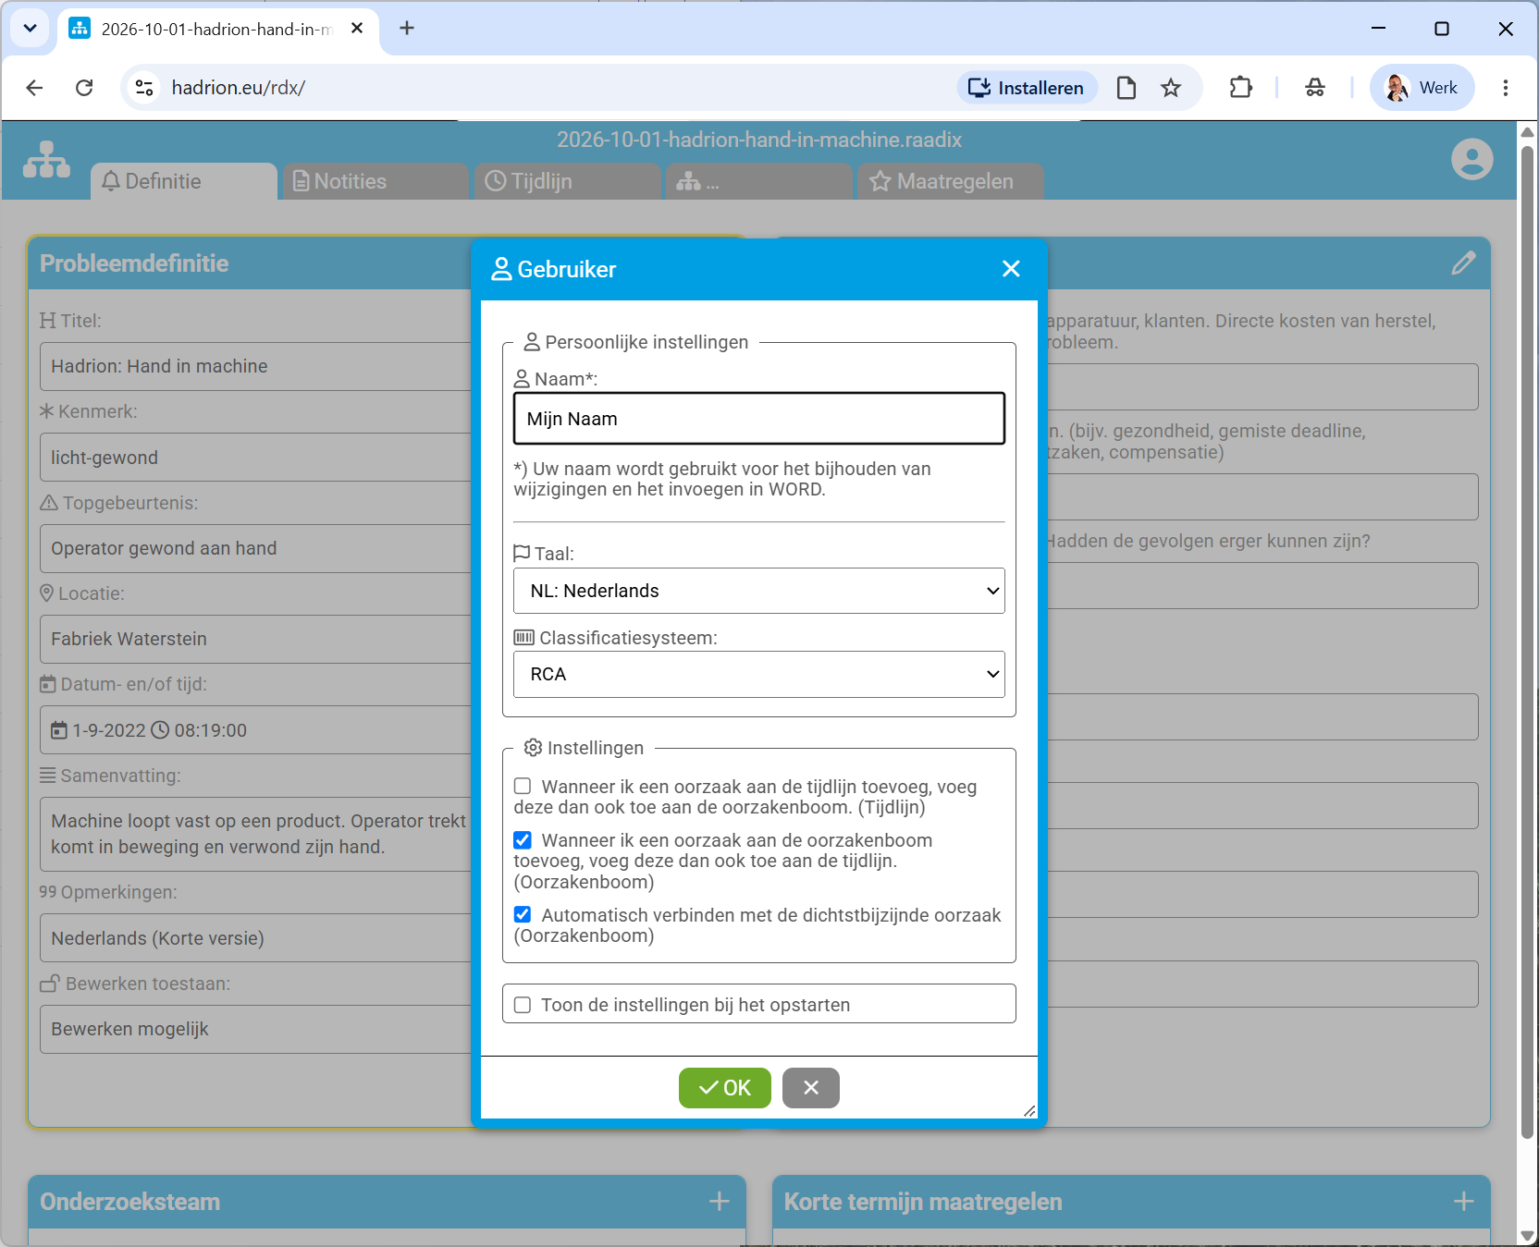Add member with Onderzoeksteam plus icon
Screen dimensions: 1539x1247
(720, 1201)
